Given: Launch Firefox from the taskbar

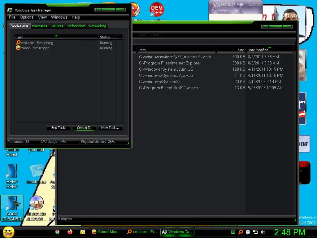Looking at the screenshot, I should 70,232.
